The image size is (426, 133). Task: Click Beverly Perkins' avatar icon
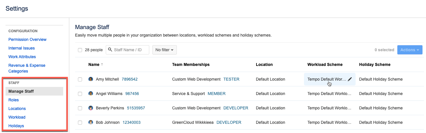(x=91, y=108)
